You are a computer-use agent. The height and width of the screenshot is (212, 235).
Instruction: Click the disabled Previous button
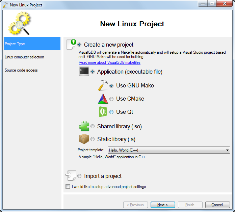135,205
